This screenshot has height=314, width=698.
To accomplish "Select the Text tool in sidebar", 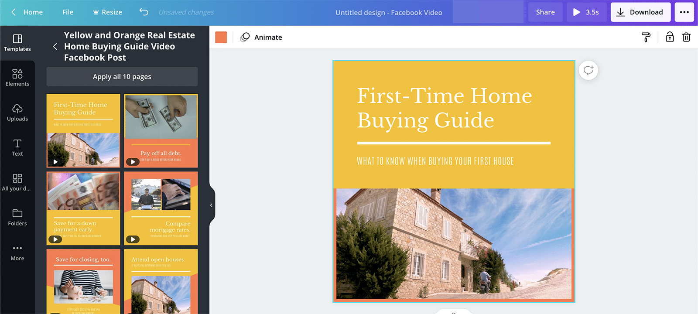I will (17, 147).
